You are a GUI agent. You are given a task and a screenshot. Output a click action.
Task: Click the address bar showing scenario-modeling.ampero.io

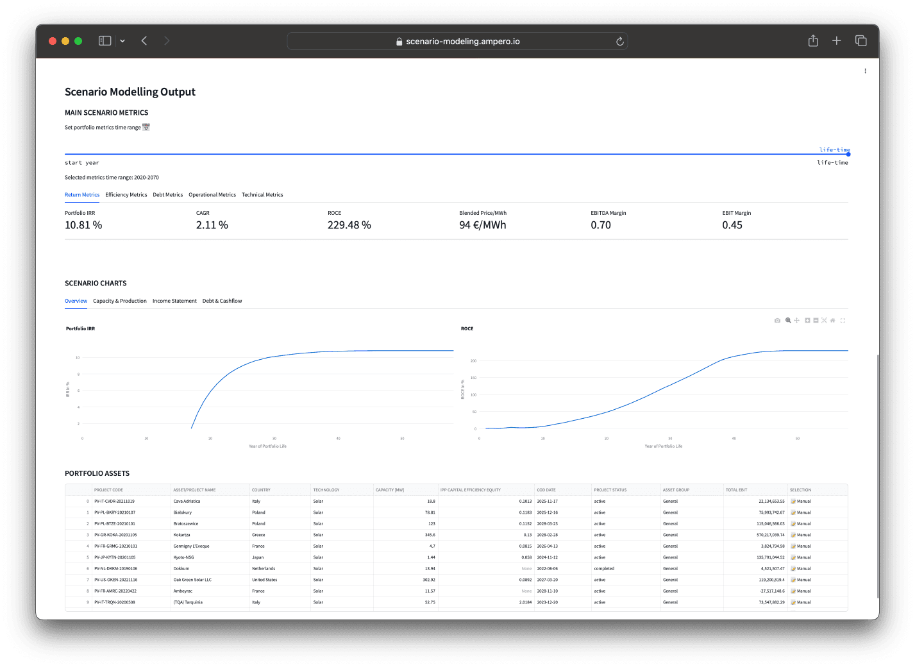457,41
